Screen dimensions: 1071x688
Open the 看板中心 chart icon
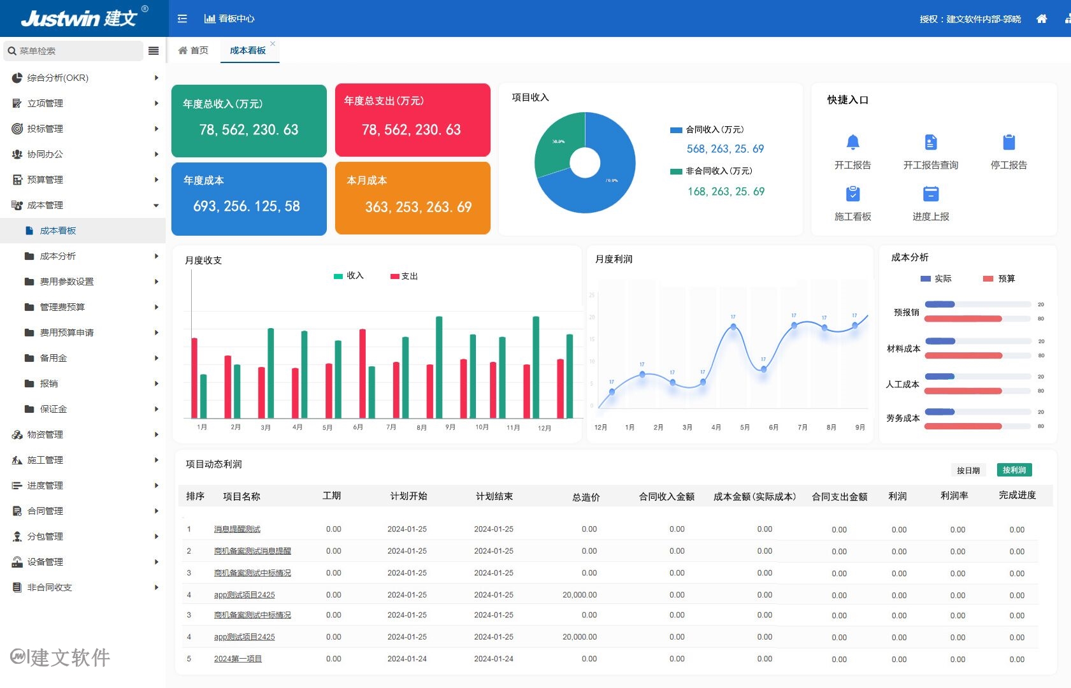pos(210,18)
